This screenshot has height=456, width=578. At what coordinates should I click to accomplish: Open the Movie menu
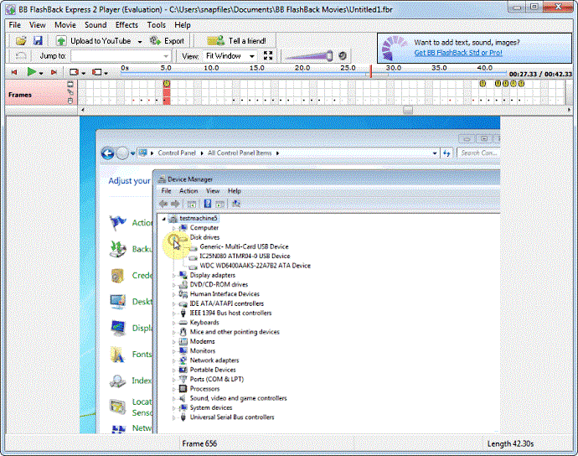click(65, 25)
